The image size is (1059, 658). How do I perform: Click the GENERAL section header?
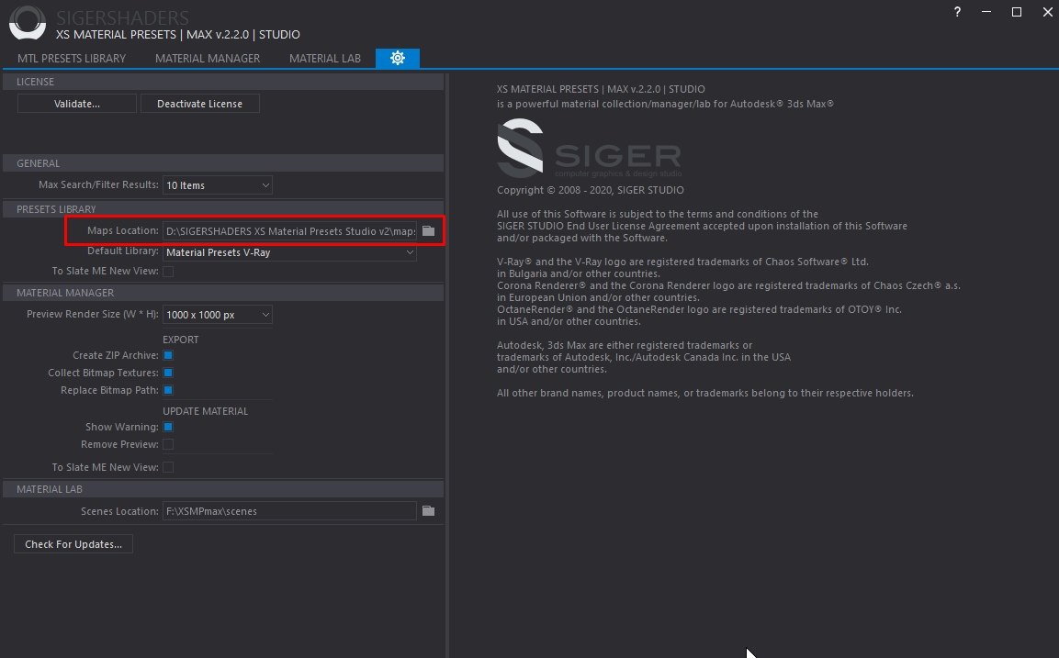click(223, 163)
